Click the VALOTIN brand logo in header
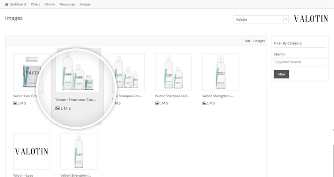 coord(311,19)
